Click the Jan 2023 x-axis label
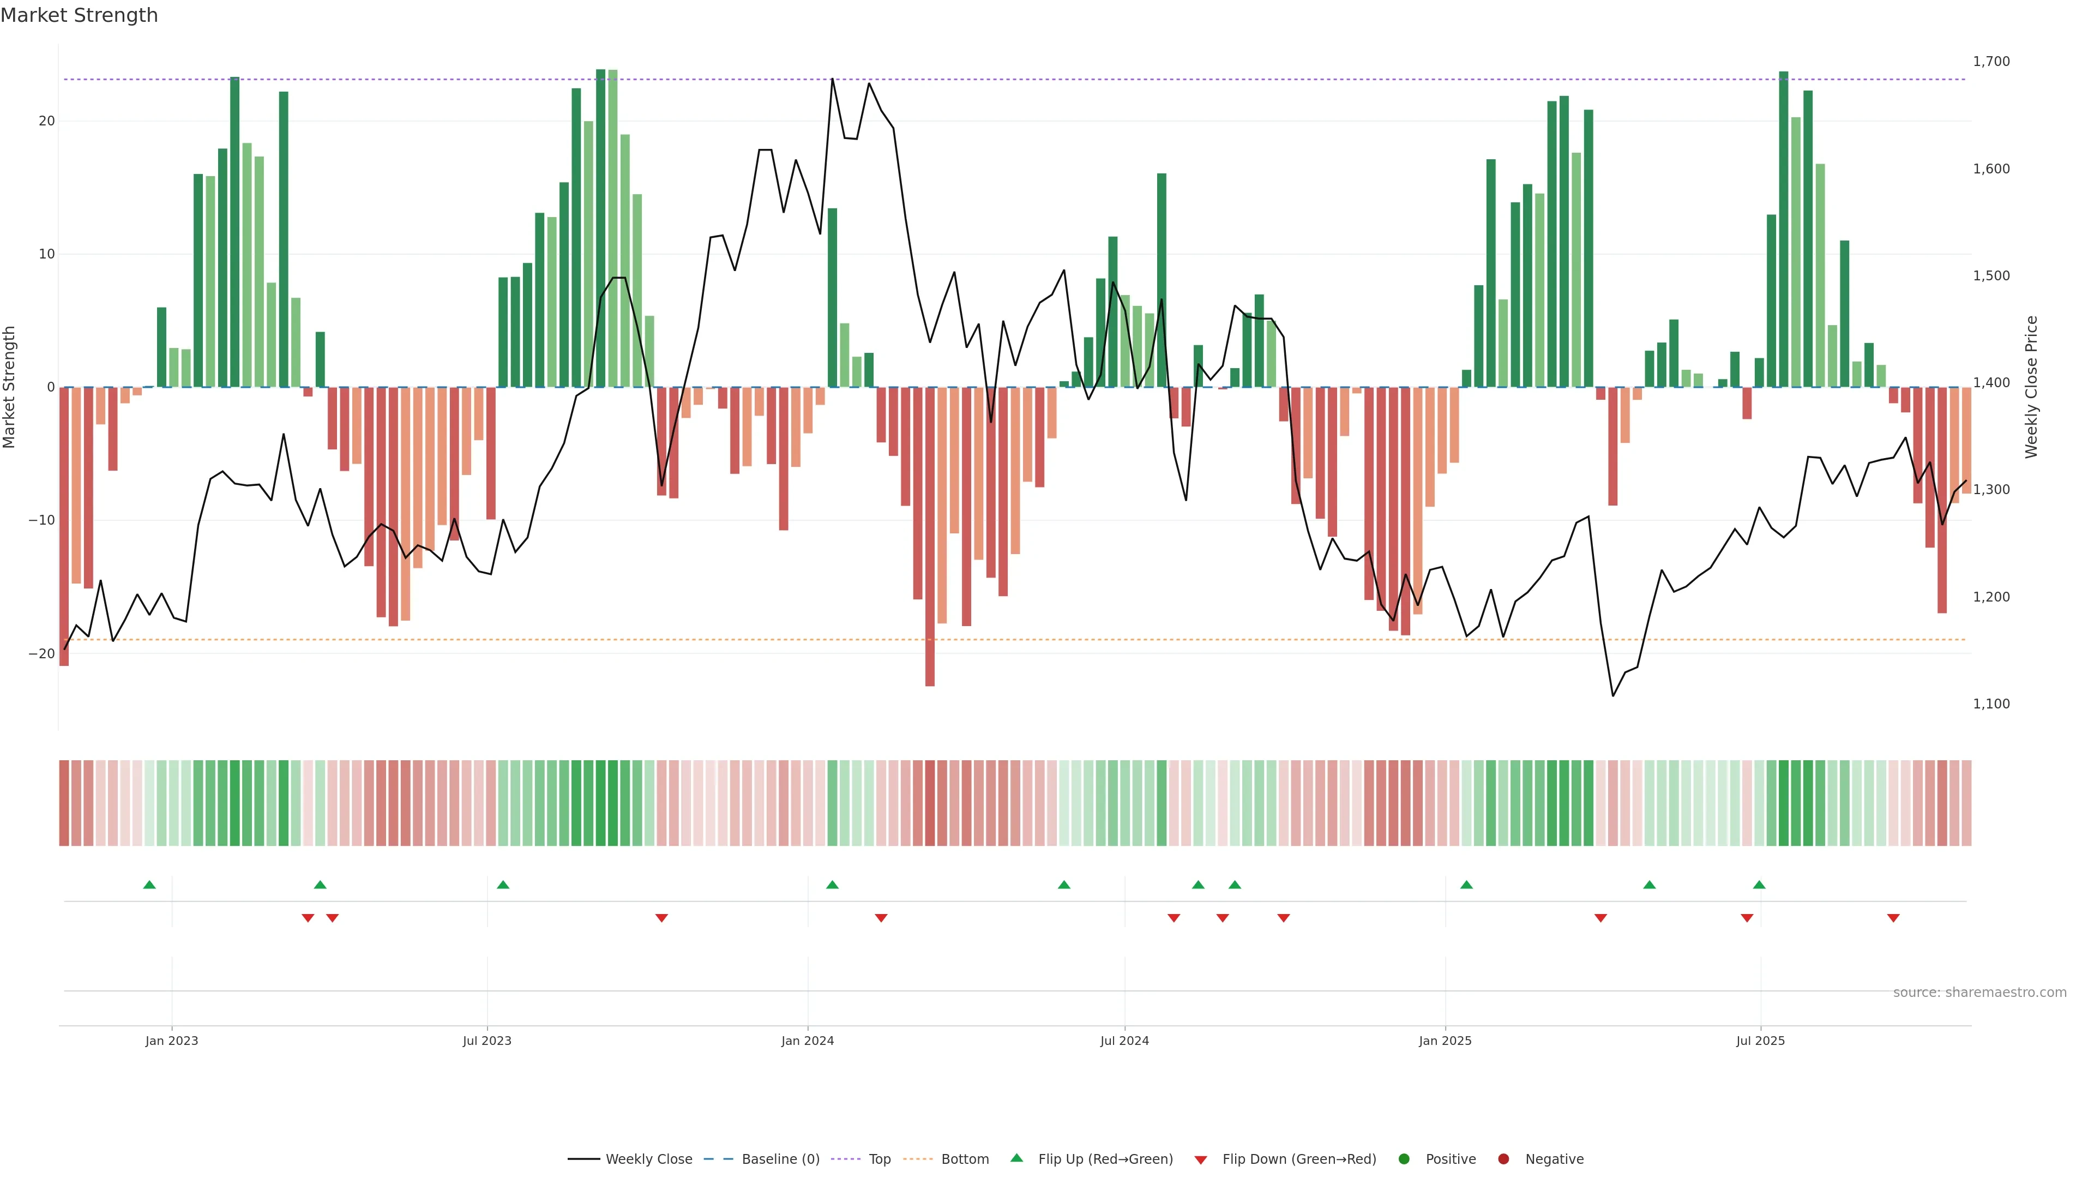Image resolution: width=2094 pixels, height=1178 pixels. coord(172,1041)
